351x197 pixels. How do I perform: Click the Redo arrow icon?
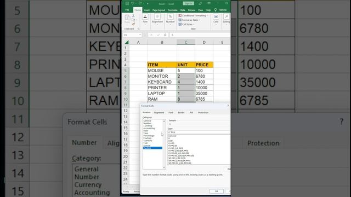tap(140, 4)
